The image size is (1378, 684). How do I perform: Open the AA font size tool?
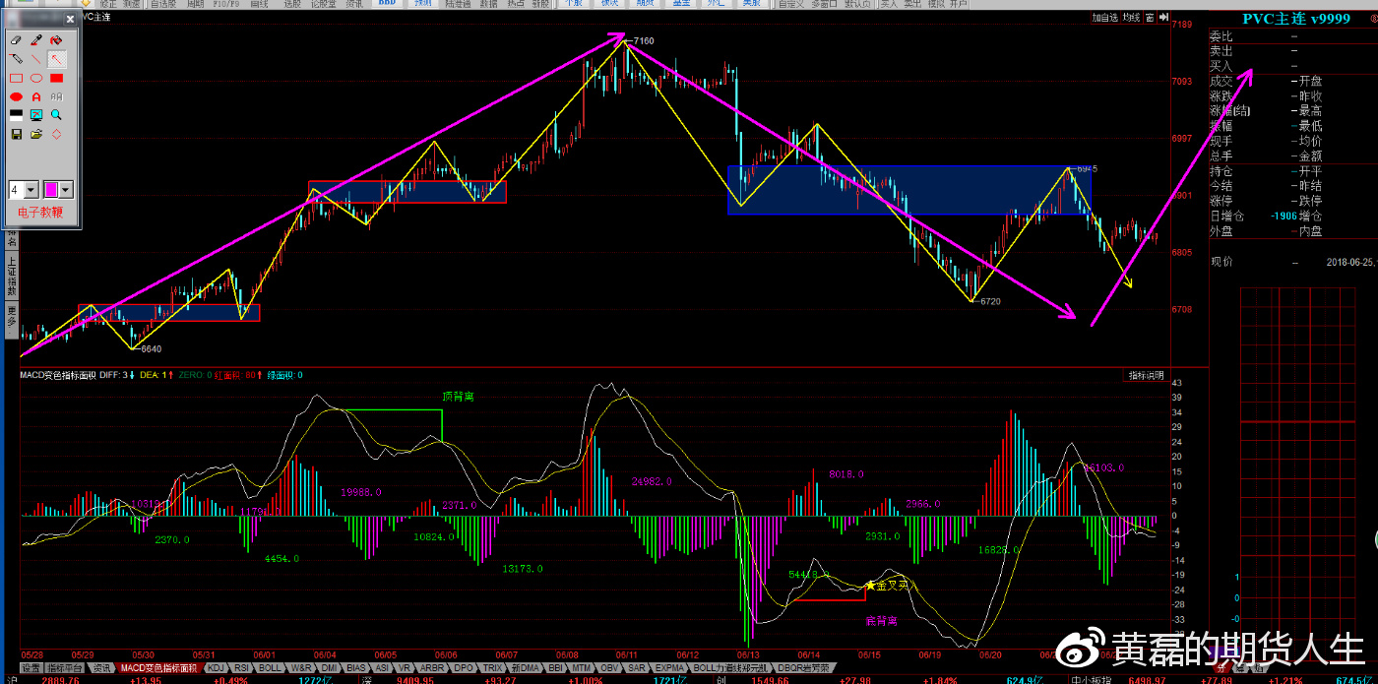pyautogui.click(x=56, y=96)
